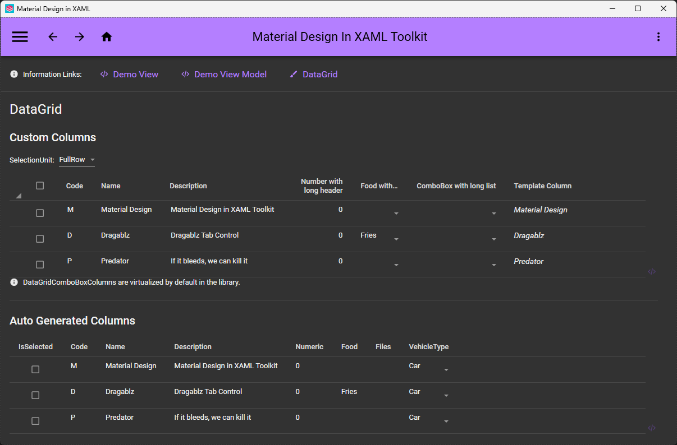Screen dimensions: 677x445
Task: Click italic 'Predator' template column cell
Action: (x=529, y=262)
